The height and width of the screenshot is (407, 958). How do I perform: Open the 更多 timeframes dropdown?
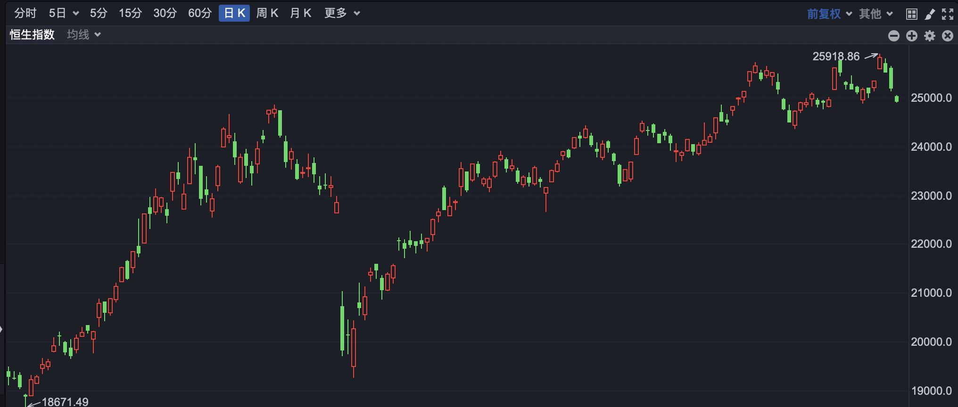point(342,13)
